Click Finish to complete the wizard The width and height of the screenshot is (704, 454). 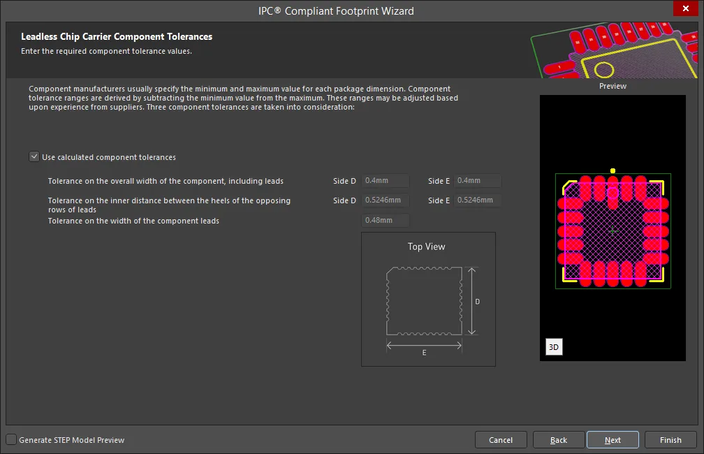(670, 440)
